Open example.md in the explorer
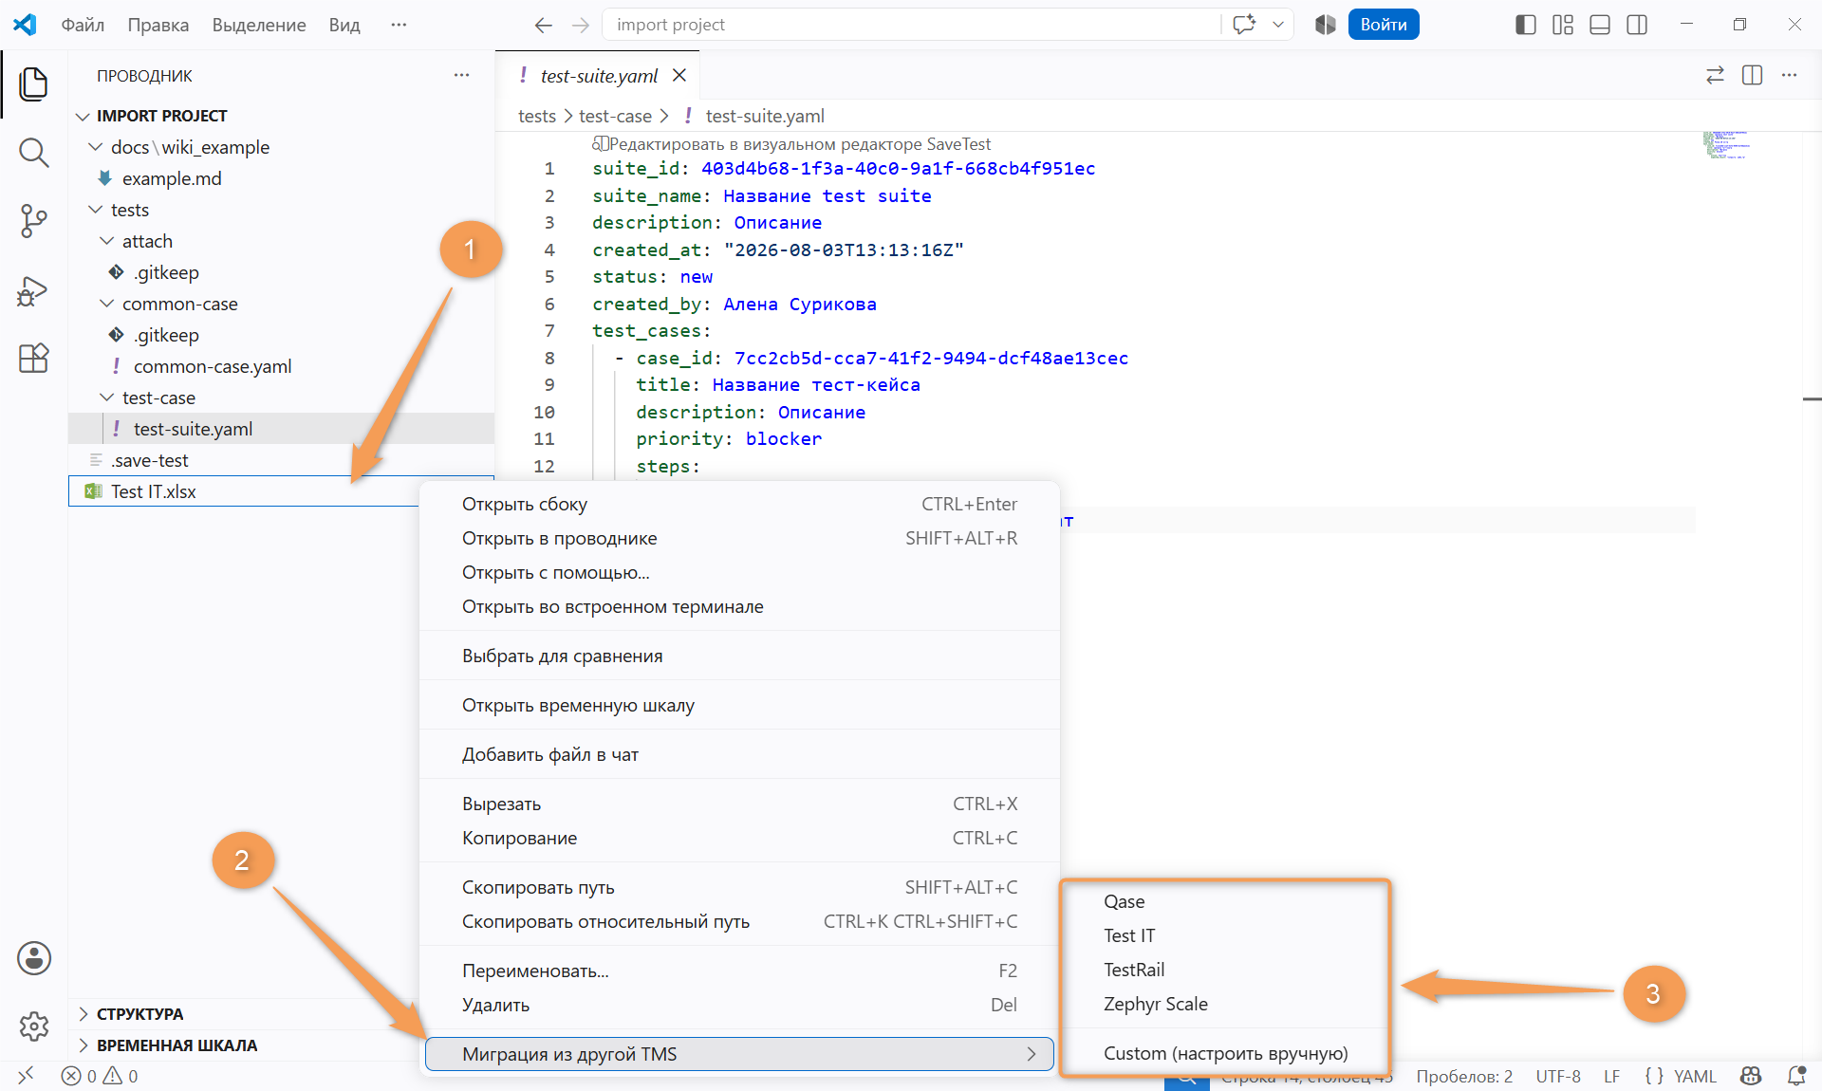Screen dimensions: 1822x1091 (281, 178)
